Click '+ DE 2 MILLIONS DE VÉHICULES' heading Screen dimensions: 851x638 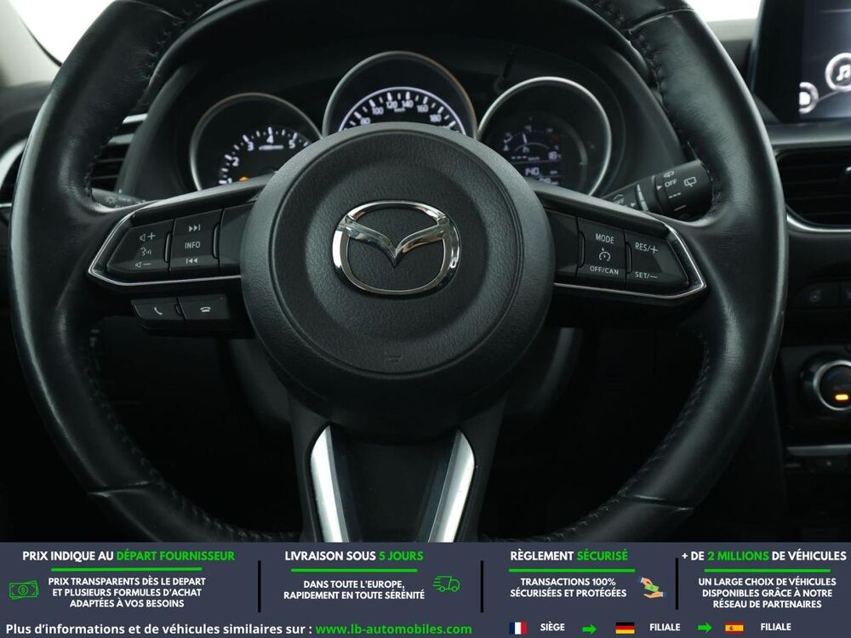click(764, 556)
